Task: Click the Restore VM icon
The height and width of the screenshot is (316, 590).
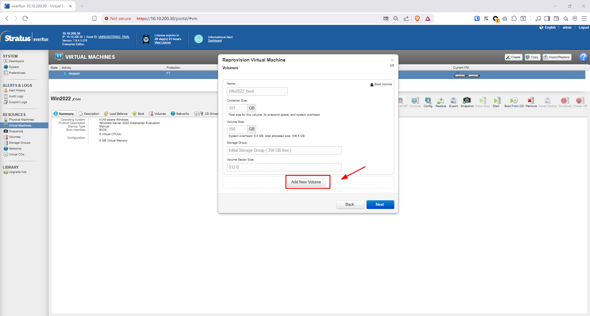Action: tap(440, 101)
